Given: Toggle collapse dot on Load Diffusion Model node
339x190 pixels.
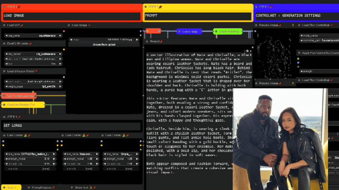Looking at the screenshot, I should point(4,71).
